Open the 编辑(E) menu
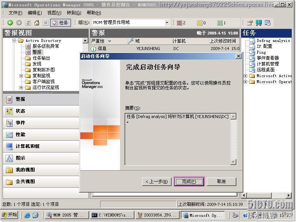Screen dimensions: 296x222 (35, 13)
